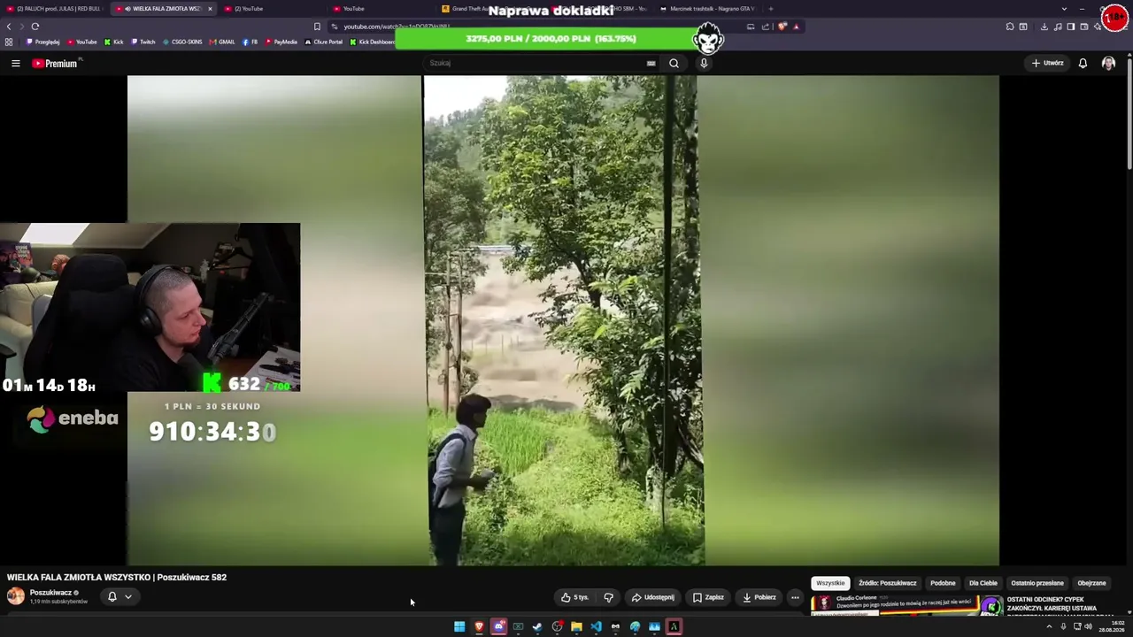This screenshot has width=1133, height=637.
Task: Open the on-screen keyboard icon in the search box
Action: coord(651,63)
